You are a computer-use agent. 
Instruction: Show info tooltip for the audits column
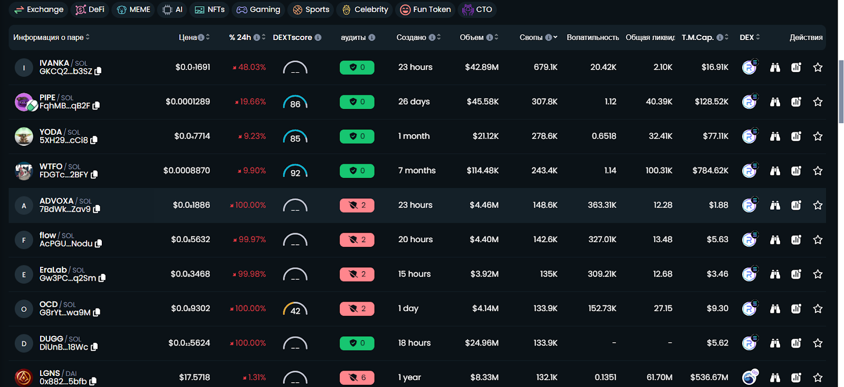click(x=372, y=37)
